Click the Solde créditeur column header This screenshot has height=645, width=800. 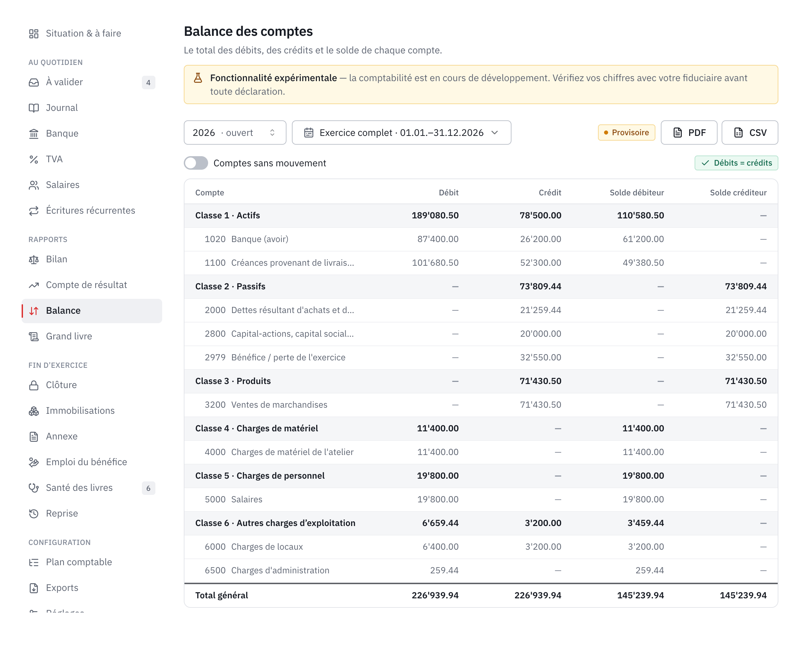[x=738, y=192]
